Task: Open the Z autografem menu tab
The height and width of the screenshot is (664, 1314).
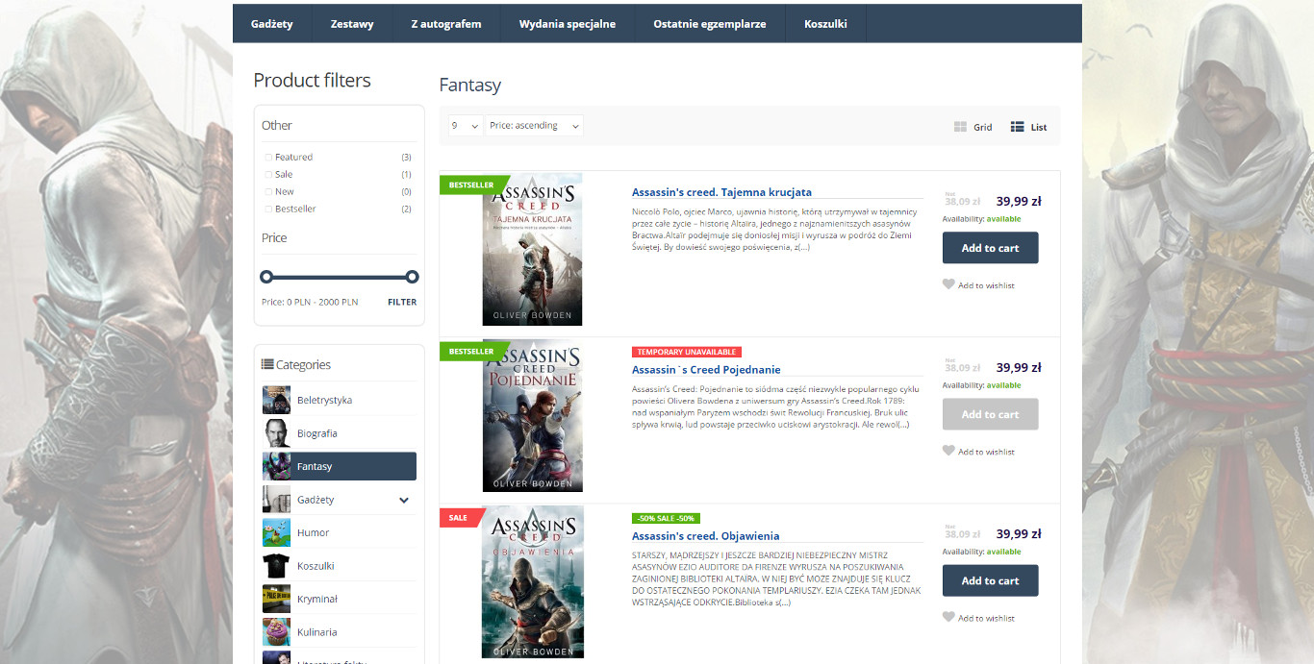Action: pos(446,24)
